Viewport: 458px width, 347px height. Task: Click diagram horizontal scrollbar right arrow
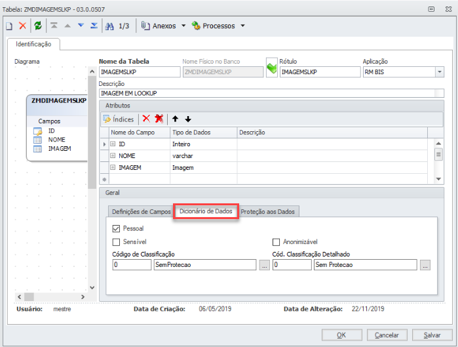pyautogui.click(x=83, y=297)
